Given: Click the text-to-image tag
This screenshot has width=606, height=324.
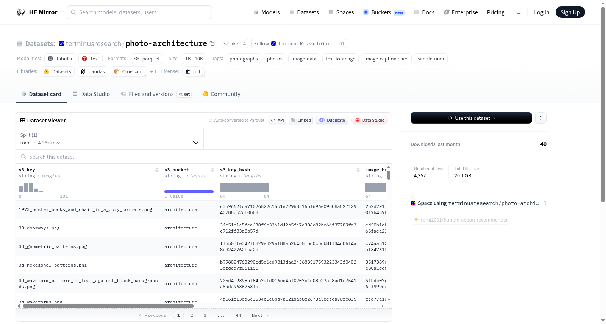Looking at the screenshot, I should click(x=340, y=59).
